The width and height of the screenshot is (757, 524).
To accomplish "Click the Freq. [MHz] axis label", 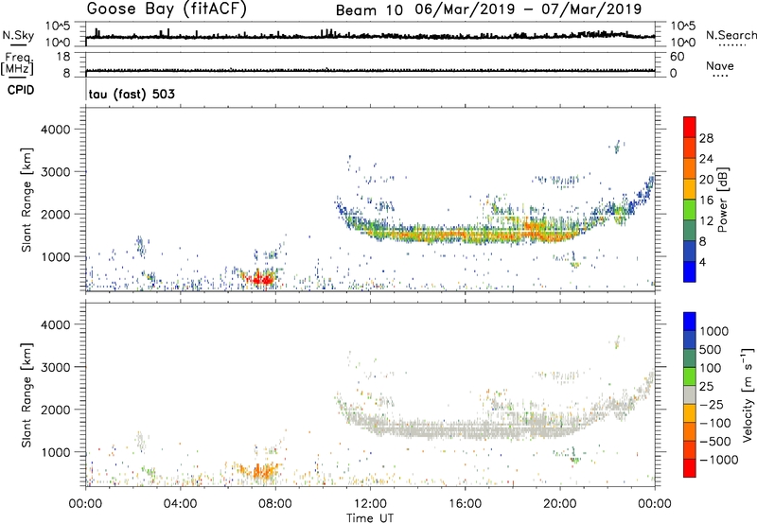I will click(x=17, y=64).
